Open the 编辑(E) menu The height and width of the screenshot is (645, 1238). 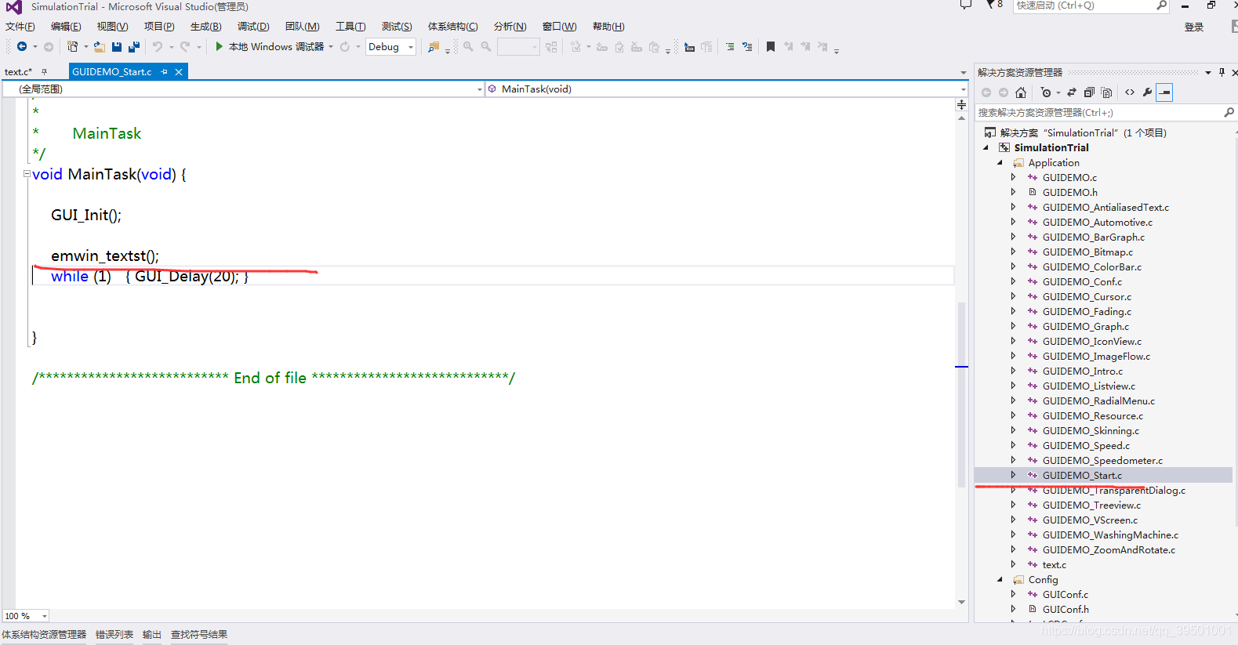click(x=66, y=27)
